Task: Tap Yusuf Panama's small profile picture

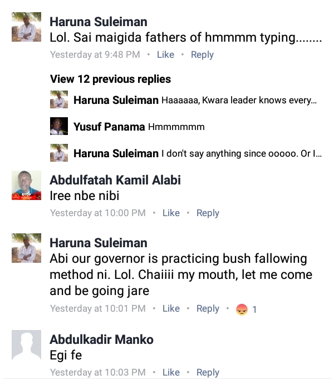Action: 59,127
